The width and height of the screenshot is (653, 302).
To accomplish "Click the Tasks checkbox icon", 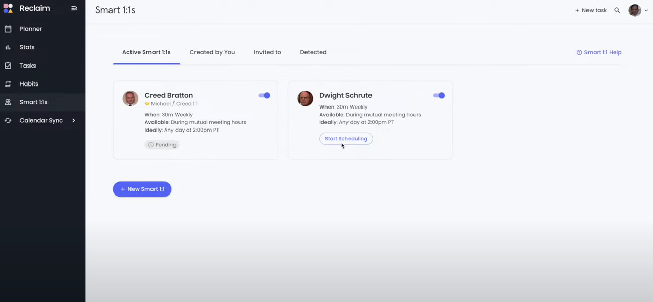I will tap(8, 66).
